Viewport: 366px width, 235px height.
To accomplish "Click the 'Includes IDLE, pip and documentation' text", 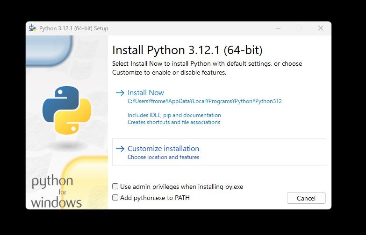I will point(174,115).
